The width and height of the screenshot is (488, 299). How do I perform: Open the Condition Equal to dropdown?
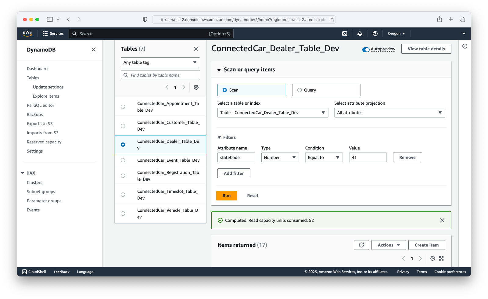[x=324, y=157]
